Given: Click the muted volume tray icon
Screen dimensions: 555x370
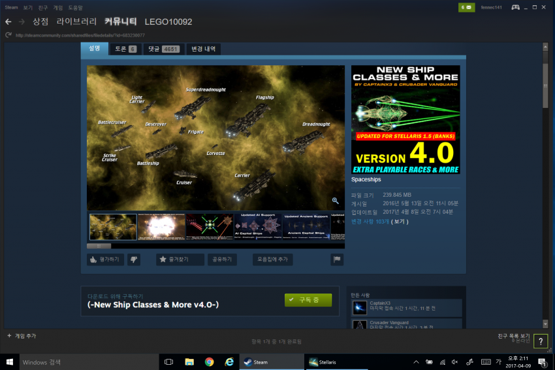Looking at the screenshot, I should [455, 362].
